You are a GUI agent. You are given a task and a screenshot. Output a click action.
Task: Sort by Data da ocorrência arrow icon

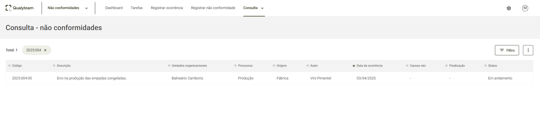coord(354,66)
